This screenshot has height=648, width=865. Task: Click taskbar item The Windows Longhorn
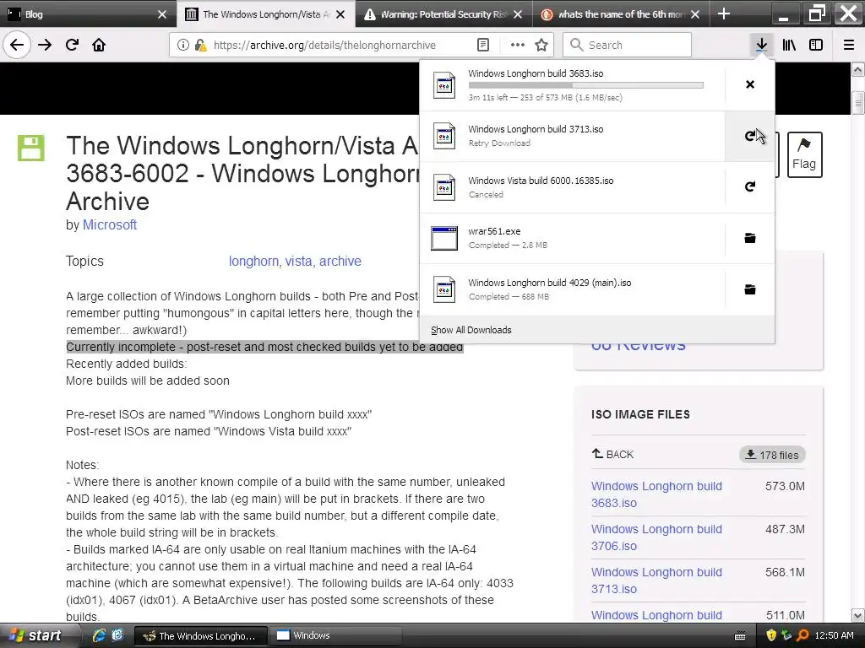pyautogui.click(x=201, y=636)
